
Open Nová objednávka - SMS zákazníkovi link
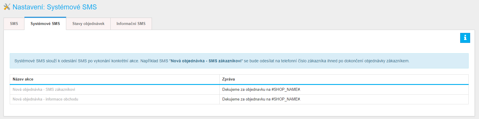pos(44,89)
